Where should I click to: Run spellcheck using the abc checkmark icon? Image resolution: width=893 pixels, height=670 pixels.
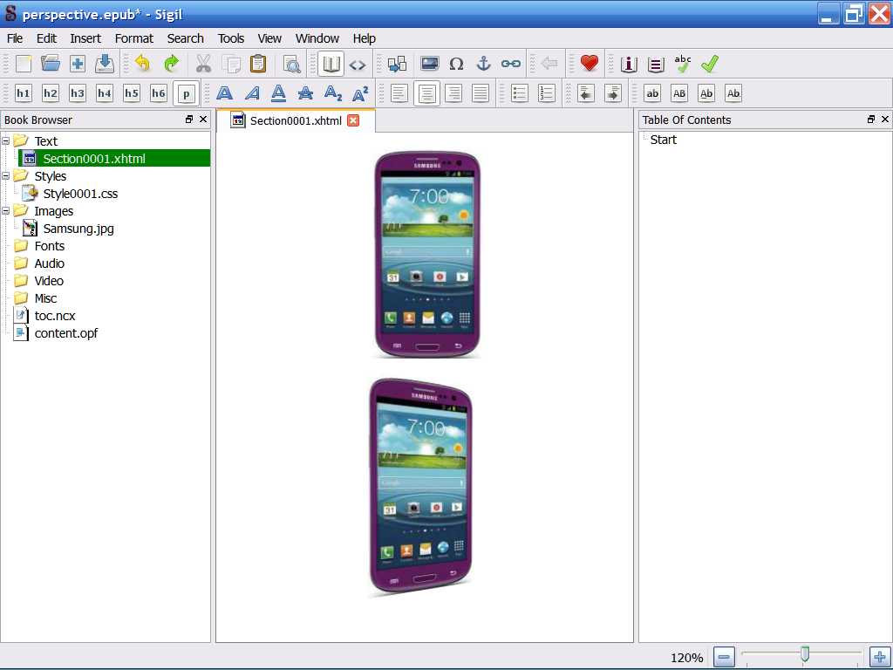click(683, 64)
